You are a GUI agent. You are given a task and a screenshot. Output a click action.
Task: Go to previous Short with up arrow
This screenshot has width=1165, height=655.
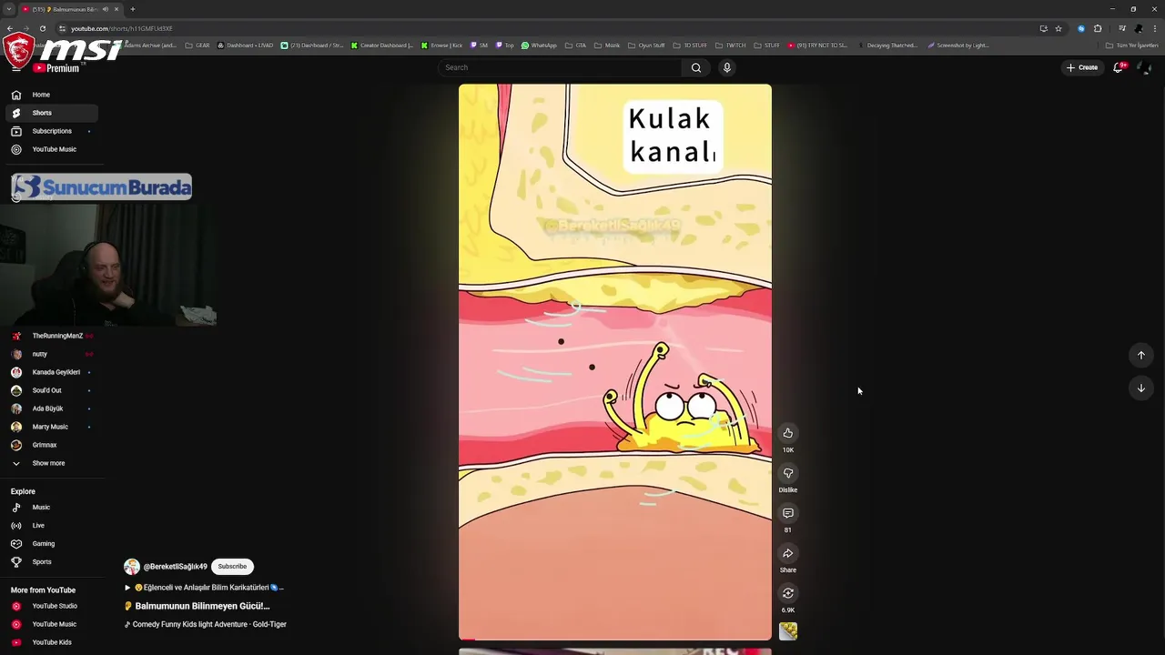(x=1141, y=355)
